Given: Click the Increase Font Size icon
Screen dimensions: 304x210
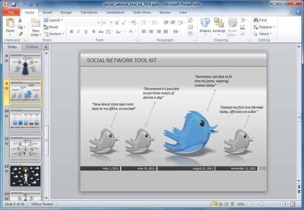Looking at the screenshot, I should click(x=117, y=23).
